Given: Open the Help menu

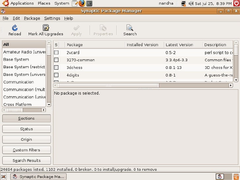Looking at the screenshot, I should click(69, 18).
